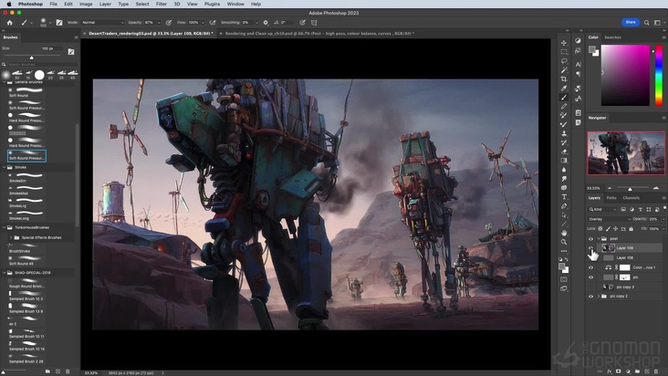The image size is (668, 376).
Task: Select the Path Selection arrow tool
Action: pos(564,215)
